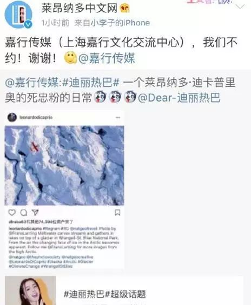Tap the Instagram share paper-plane icon
The height and width of the screenshot is (305, 251).
(35, 212)
